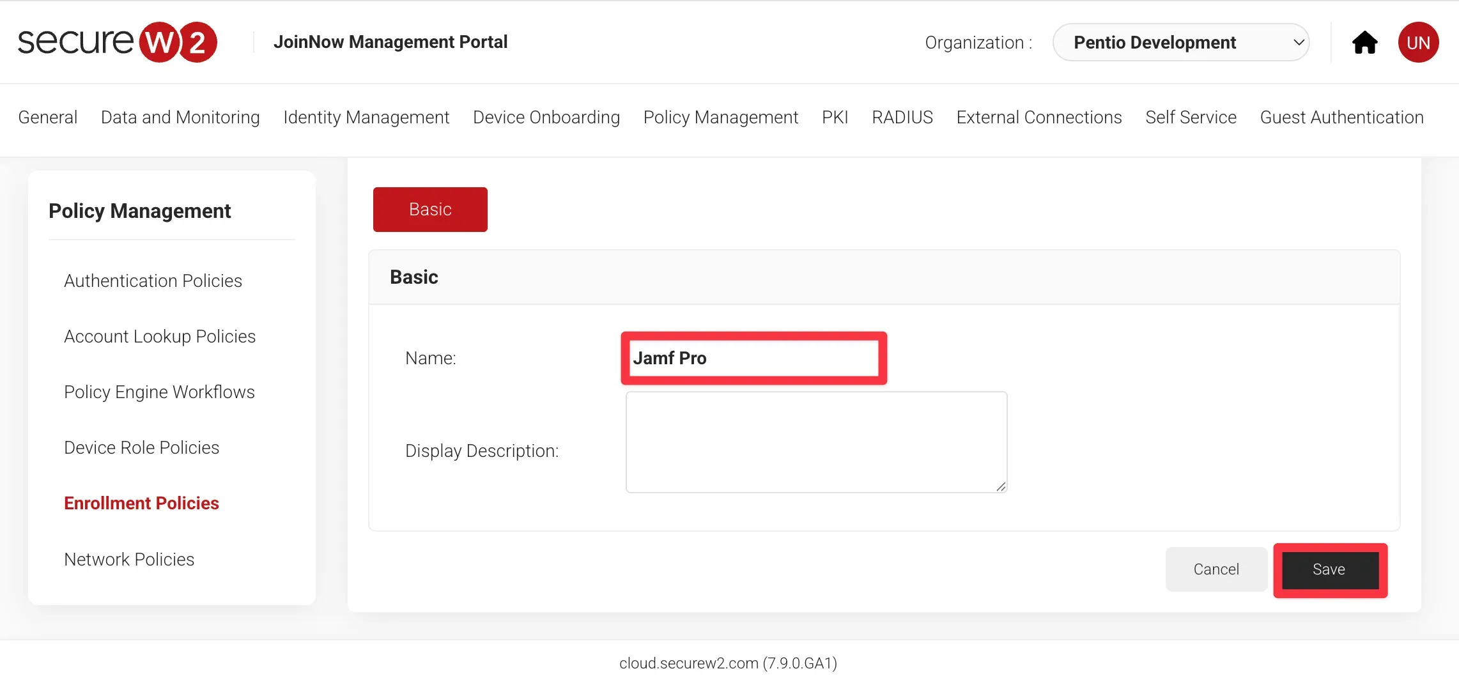The height and width of the screenshot is (678, 1459).
Task: Open the General menu
Action: (48, 118)
